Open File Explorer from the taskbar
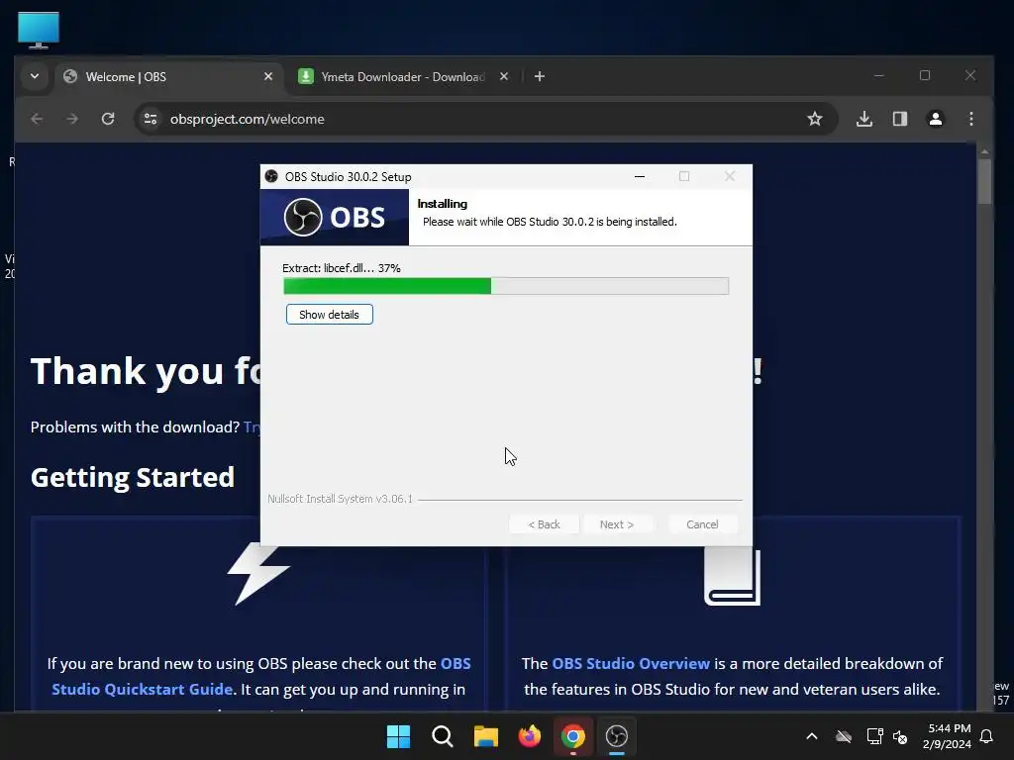Image resolution: width=1014 pixels, height=760 pixels. click(x=485, y=736)
